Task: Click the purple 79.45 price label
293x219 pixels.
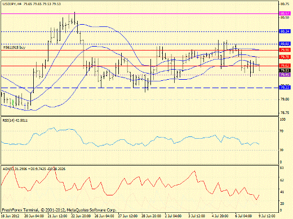Action: (285, 75)
